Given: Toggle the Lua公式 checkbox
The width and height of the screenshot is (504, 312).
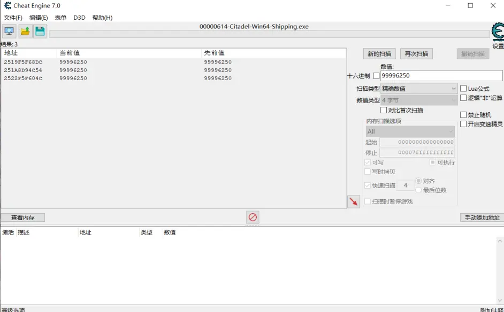Looking at the screenshot, I should [x=463, y=89].
